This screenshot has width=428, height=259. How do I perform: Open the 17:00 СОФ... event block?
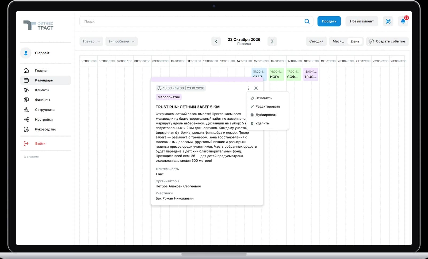(x=293, y=74)
